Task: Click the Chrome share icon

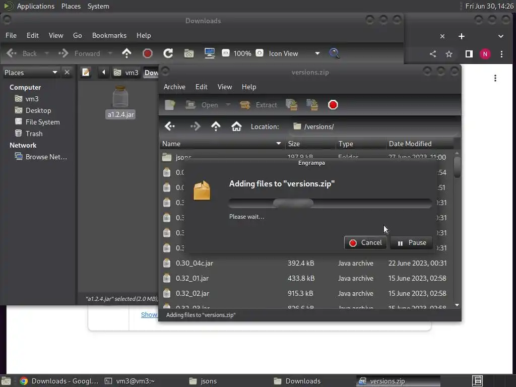Action: point(433,54)
